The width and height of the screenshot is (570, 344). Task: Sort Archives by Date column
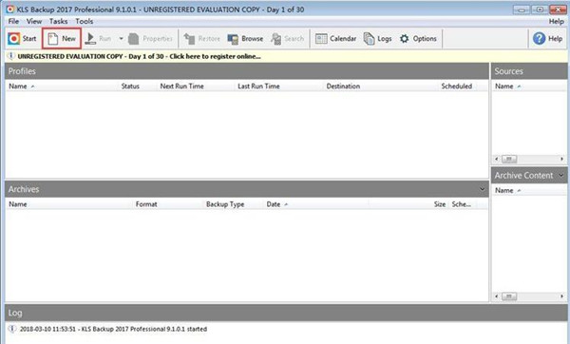pos(274,204)
